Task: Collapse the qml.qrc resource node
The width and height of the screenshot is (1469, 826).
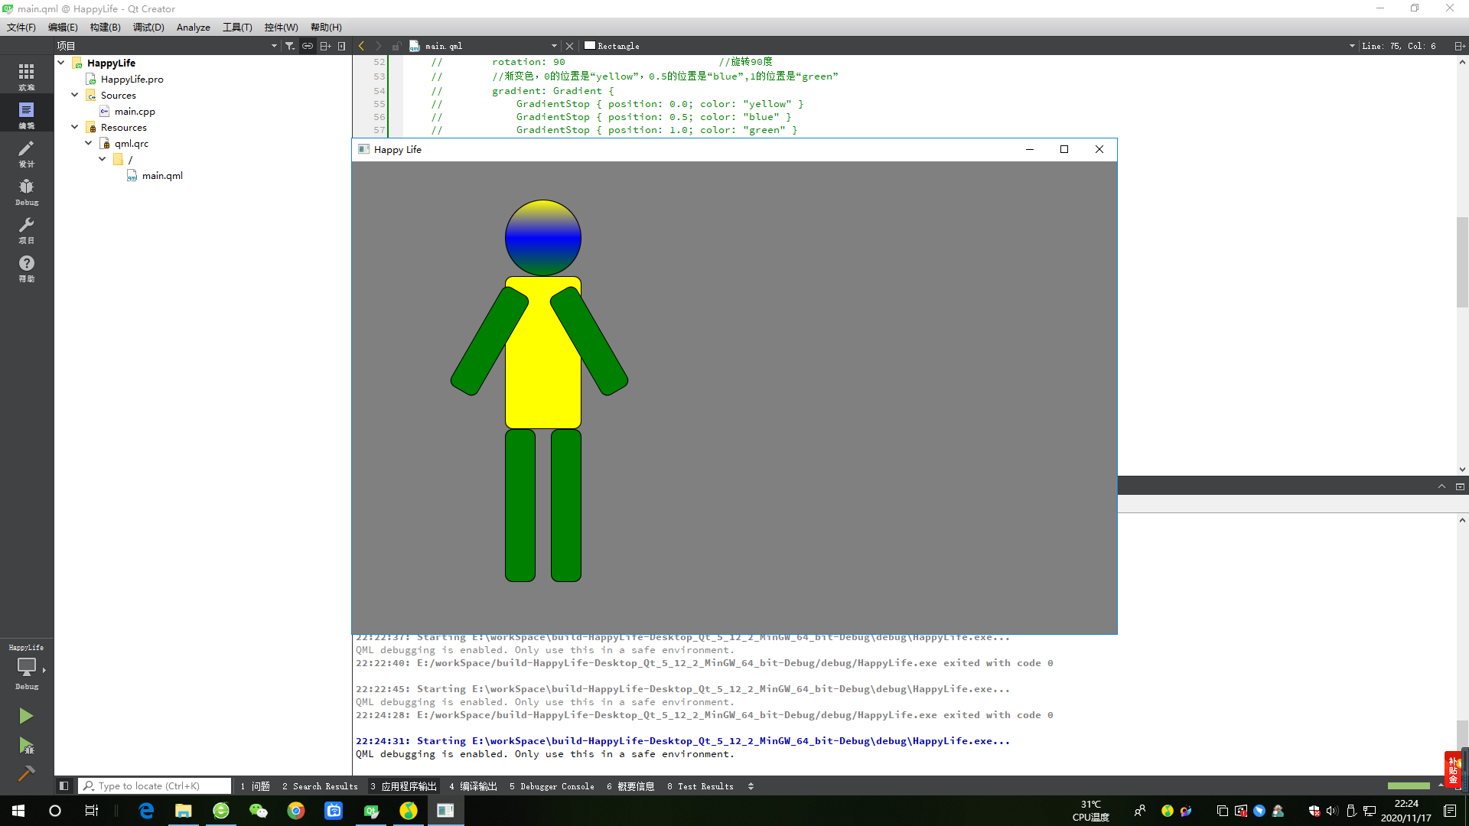Action: tap(89, 143)
